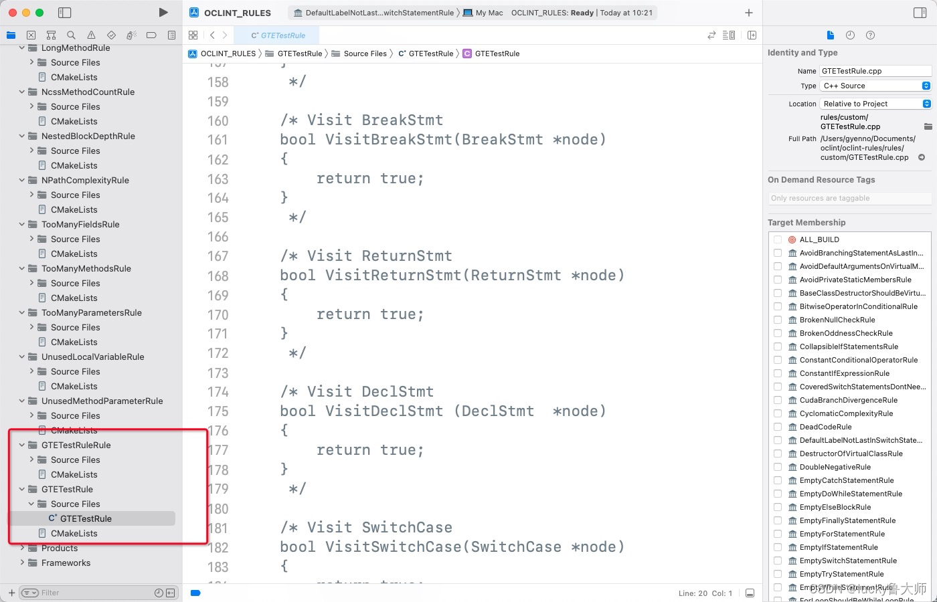Show only source-controlled files filter
The height and width of the screenshot is (602, 937).
tap(171, 593)
